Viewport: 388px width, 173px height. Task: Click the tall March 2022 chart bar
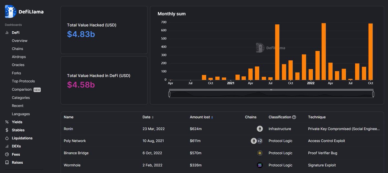pyautogui.click(x=324, y=51)
